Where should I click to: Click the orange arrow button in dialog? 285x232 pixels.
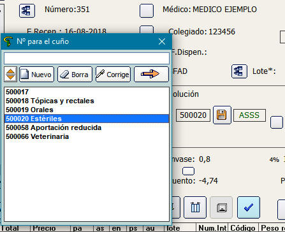pos(151,74)
